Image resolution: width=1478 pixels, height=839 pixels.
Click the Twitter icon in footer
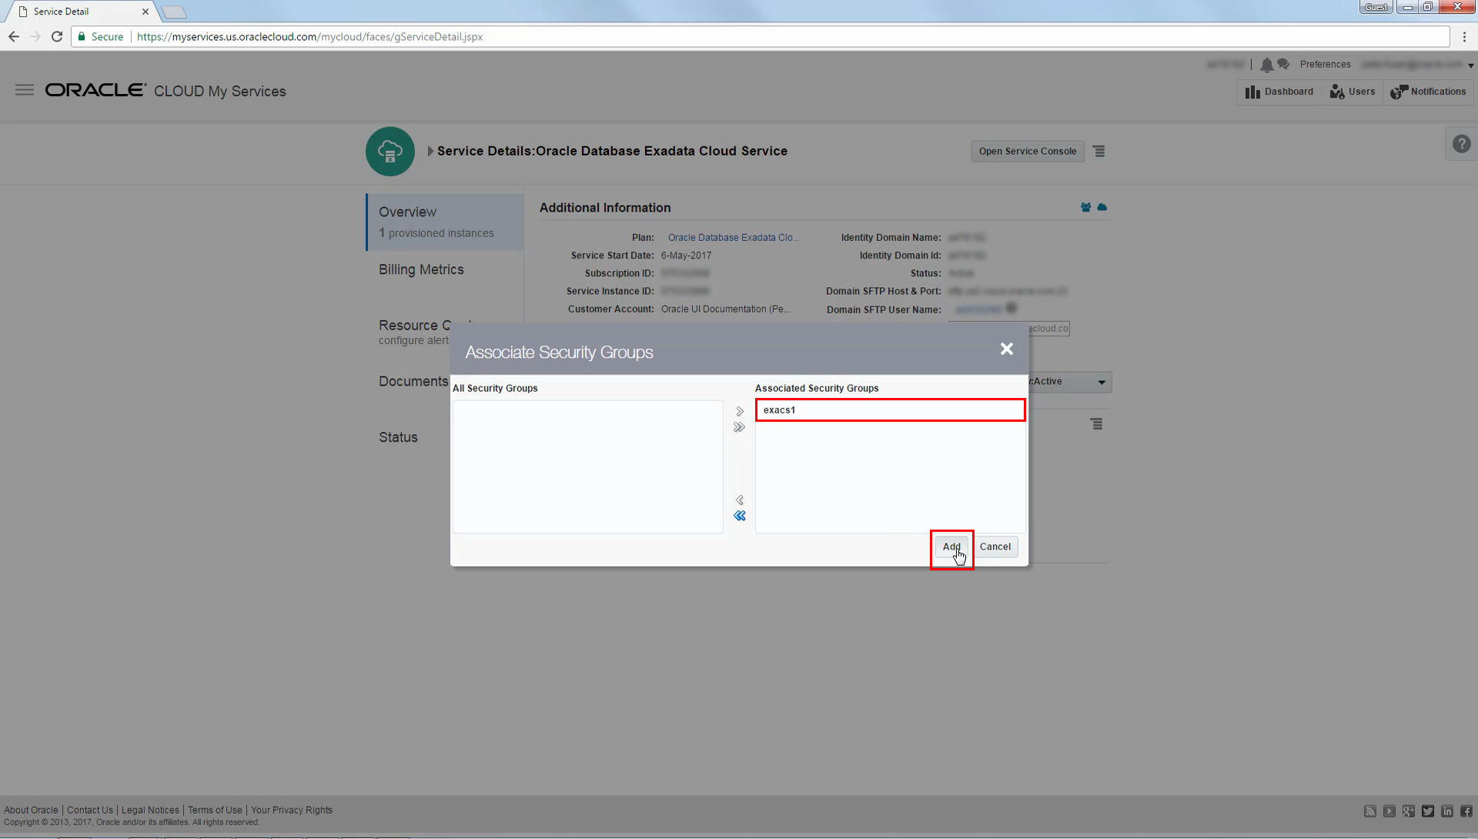(1428, 811)
